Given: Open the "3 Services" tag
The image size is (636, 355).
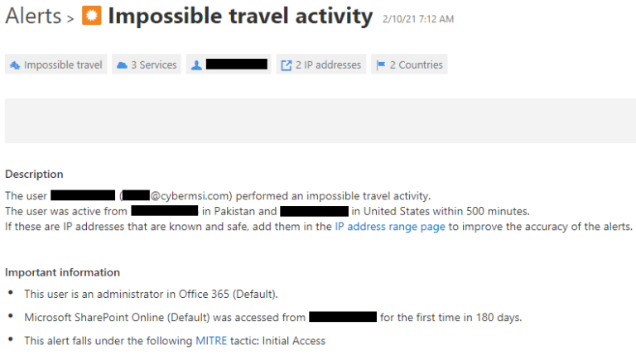Looking at the screenshot, I should (153, 65).
